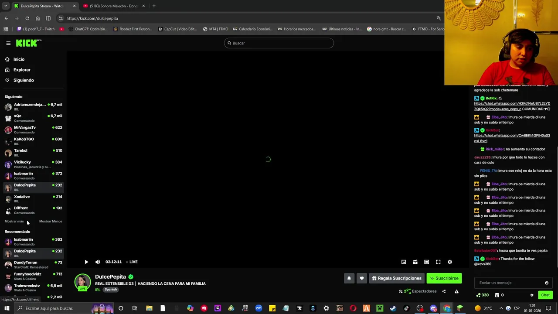Open browser apps grid in bookmarks bar

pos(6,29)
